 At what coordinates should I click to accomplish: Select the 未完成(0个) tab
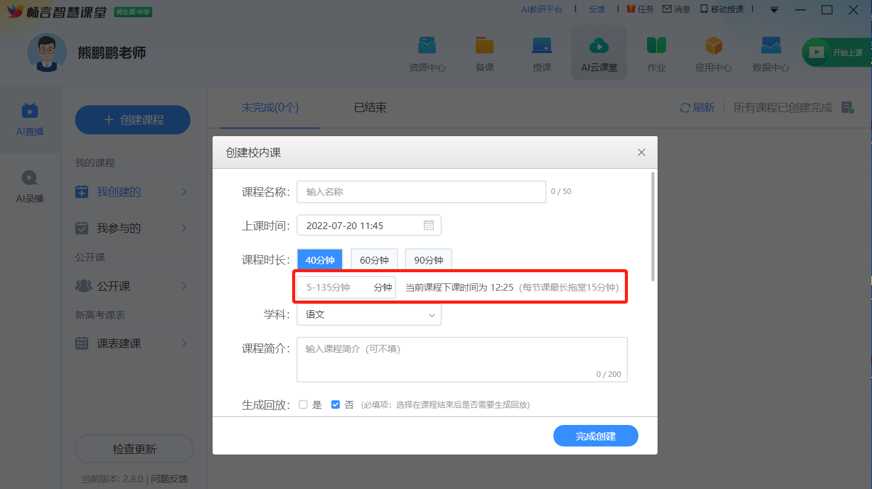coord(270,108)
